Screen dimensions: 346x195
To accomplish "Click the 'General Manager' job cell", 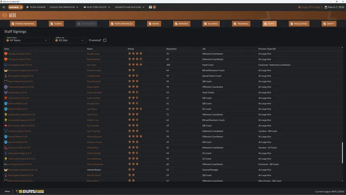I will tap(210, 170).
